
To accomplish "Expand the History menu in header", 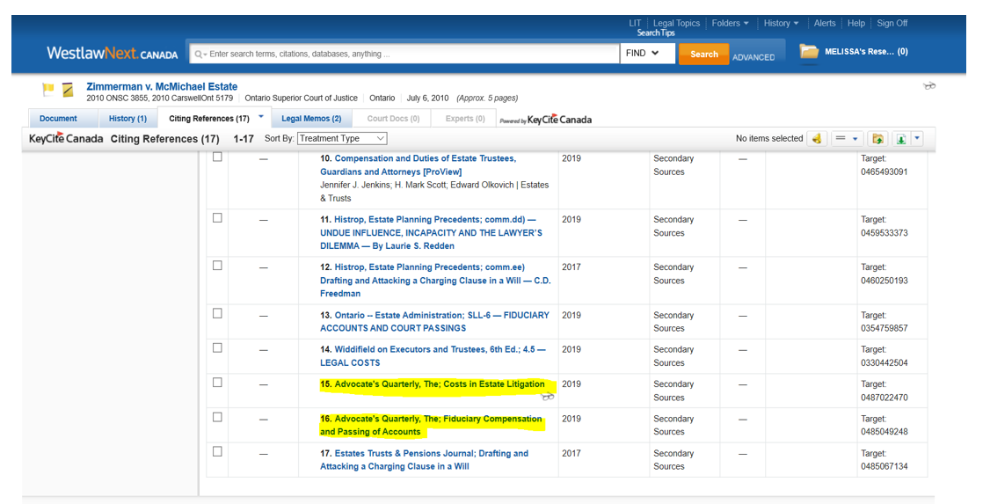I will coord(781,24).
